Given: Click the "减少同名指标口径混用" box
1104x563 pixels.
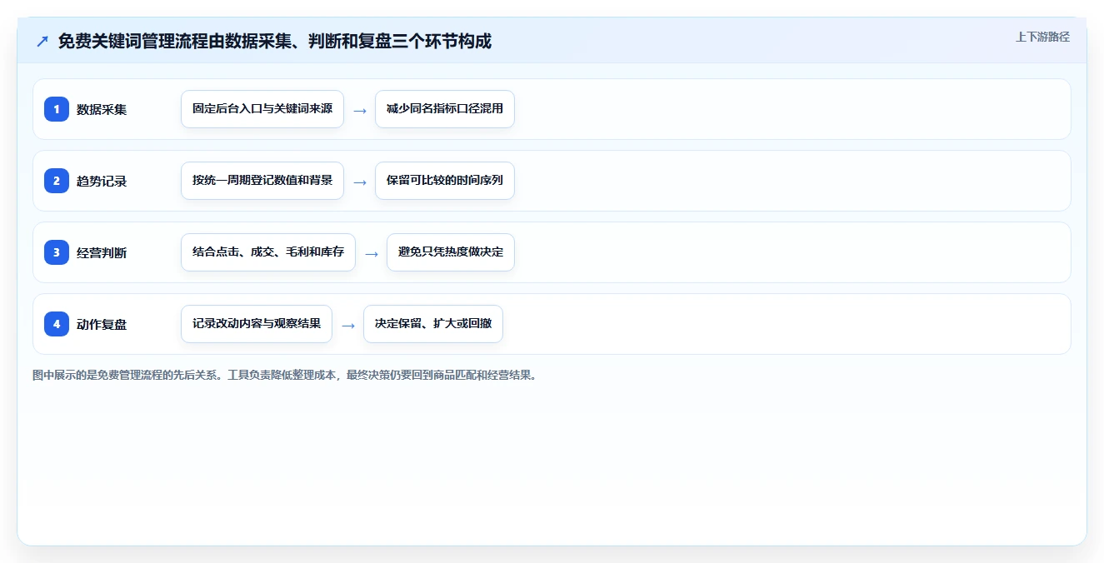Looking at the screenshot, I should coord(445,109).
